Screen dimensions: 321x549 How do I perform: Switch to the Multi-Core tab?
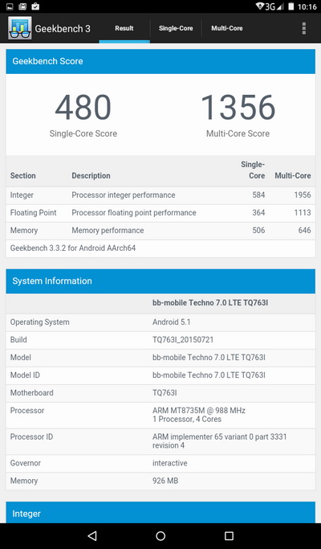pyautogui.click(x=227, y=28)
